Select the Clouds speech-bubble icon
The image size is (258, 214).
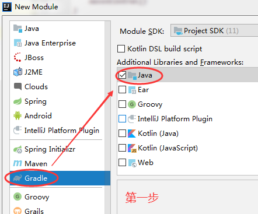[x=18, y=86]
